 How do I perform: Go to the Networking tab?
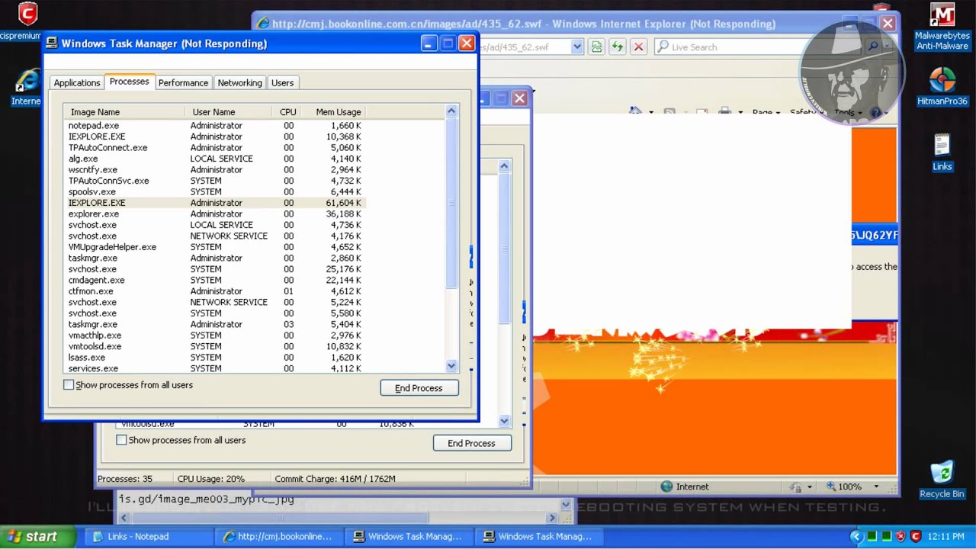pyautogui.click(x=239, y=82)
